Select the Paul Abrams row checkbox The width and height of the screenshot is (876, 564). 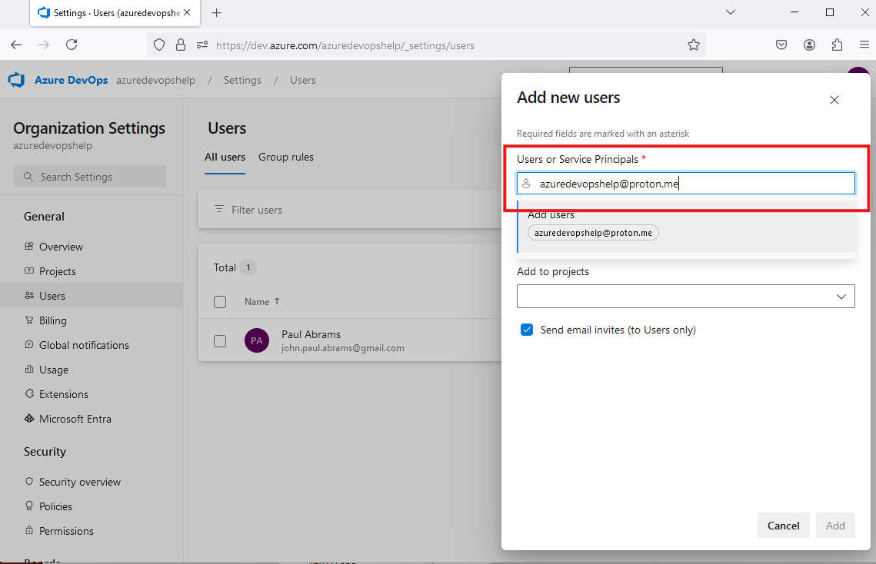pos(220,341)
